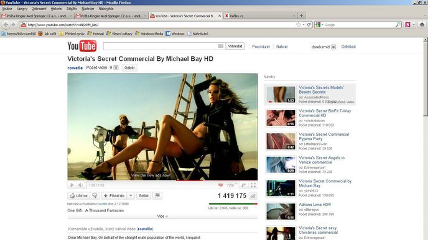
Task: Close the YouTube tab
Action: click(219, 16)
